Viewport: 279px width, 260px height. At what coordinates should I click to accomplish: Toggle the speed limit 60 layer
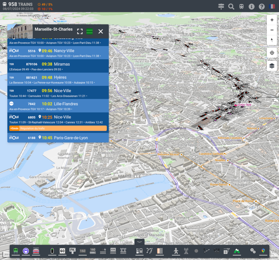pos(62,251)
